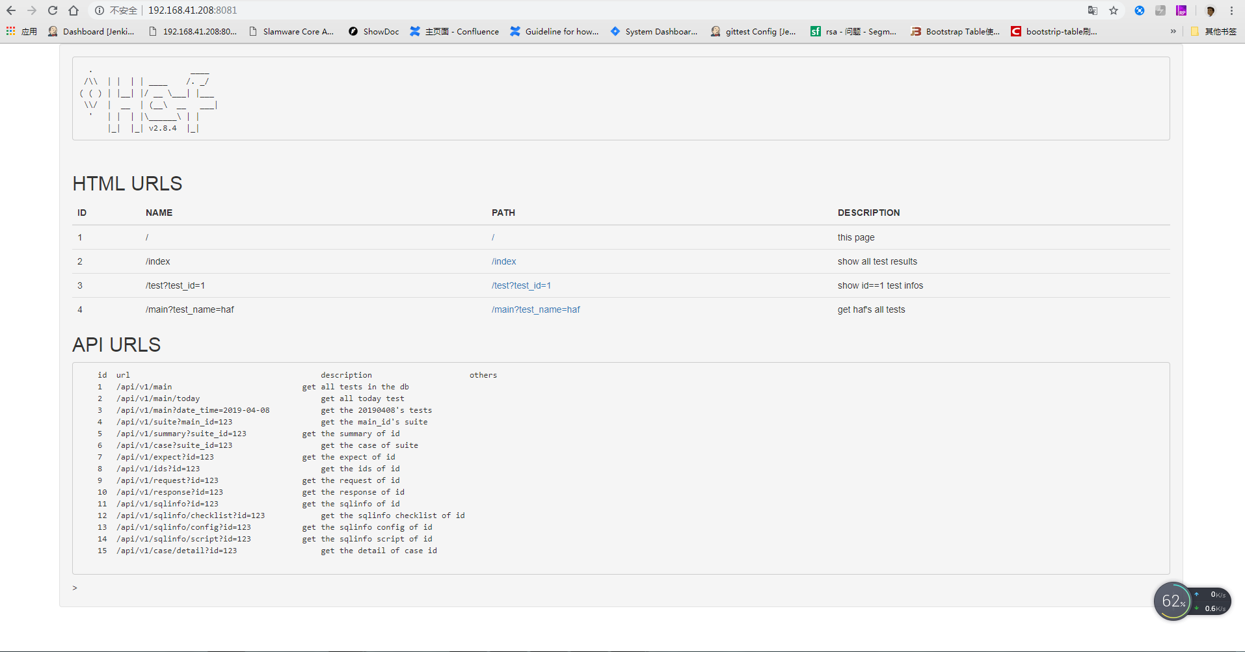Click the NAME column header

pos(159,213)
